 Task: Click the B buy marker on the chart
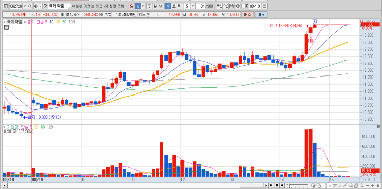(x=311, y=41)
